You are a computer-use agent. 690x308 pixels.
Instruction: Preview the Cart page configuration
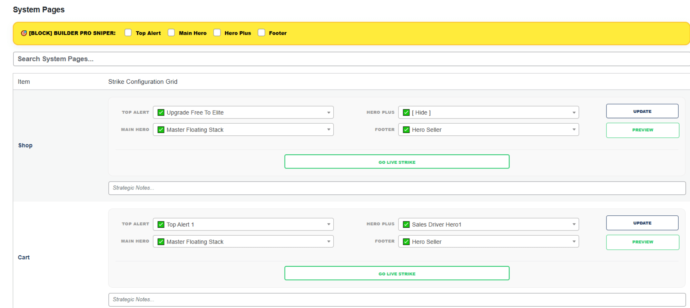click(642, 242)
